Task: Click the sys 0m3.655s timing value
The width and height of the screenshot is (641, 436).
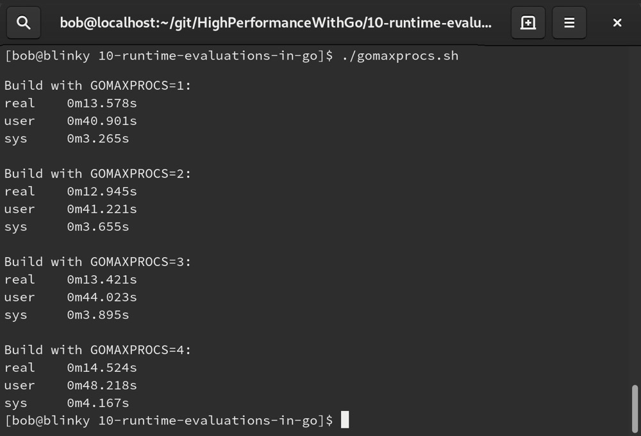Action: tap(98, 226)
